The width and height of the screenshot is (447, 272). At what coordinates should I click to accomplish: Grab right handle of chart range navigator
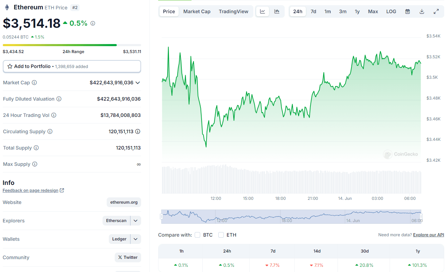click(x=422, y=216)
